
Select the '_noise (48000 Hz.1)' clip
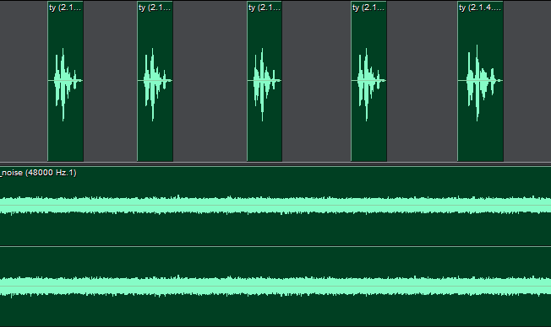(275, 247)
